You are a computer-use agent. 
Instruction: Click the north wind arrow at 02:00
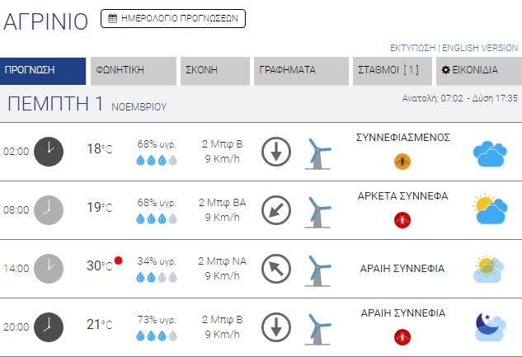click(276, 152)
